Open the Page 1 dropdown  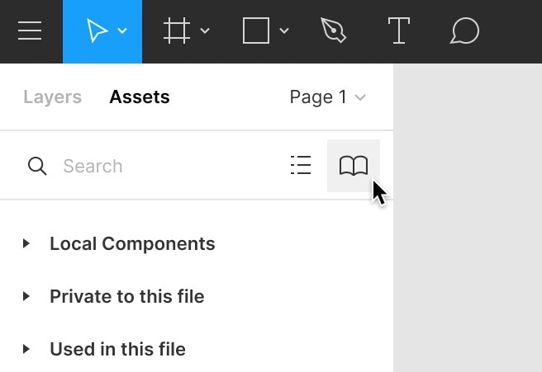click(327, 97)
